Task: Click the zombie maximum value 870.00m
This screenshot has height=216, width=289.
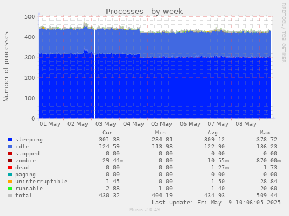Action: (x=269, y=161)
